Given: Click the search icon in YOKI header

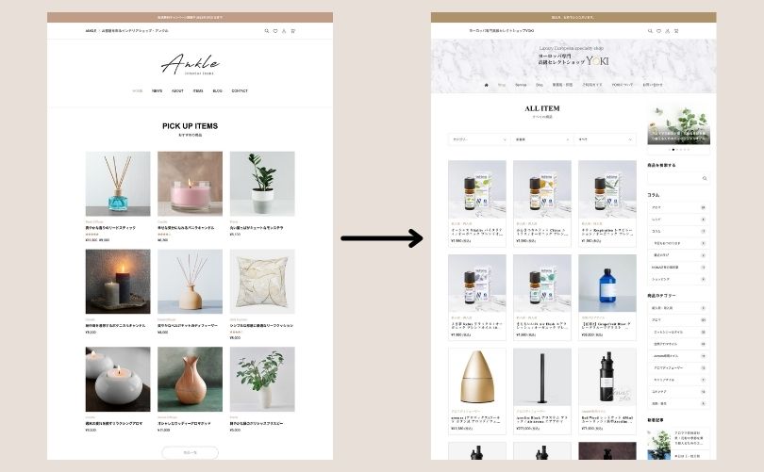Looking at the screenshot, I should coord(650,31).
